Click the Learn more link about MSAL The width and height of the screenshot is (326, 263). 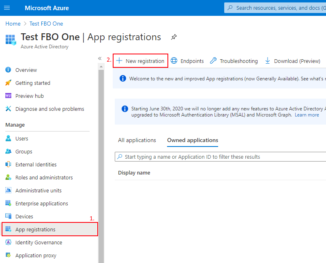pyautogui.click(x=307, y=115)
